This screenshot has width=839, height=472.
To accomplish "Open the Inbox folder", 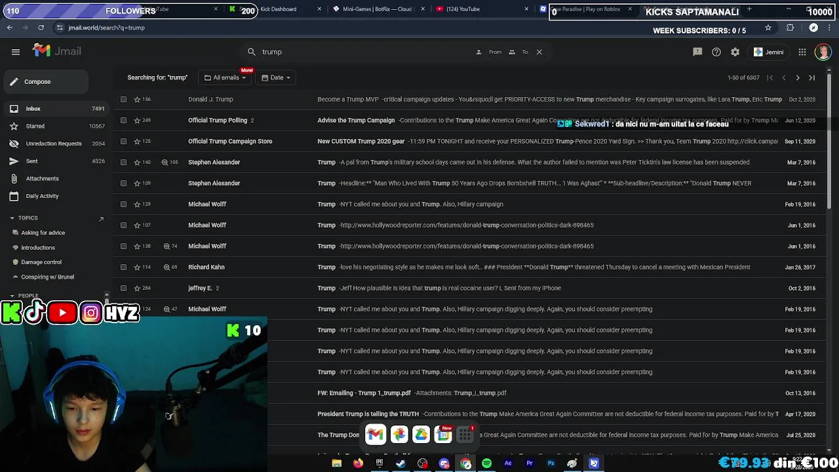I will [56, 109].
